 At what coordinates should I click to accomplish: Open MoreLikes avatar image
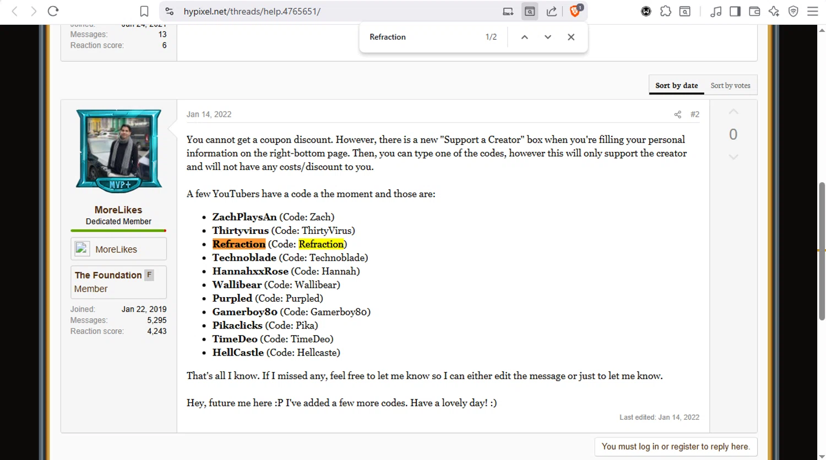coord(118,151)
